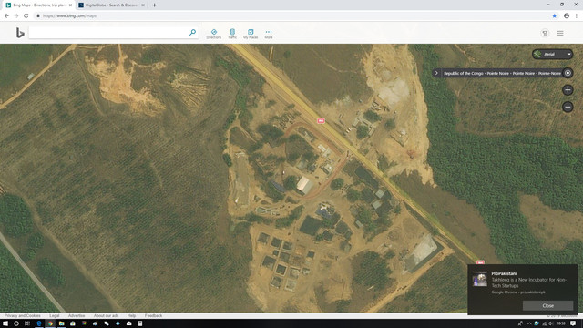583x328 pixels.
Task: Click the magnifier search icon in search box
Action: click(192, 33)
